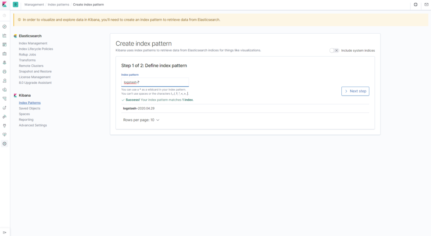Click the Index pattern input field

tap(155, 82)
